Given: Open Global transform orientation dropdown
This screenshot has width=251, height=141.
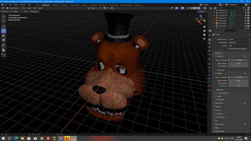Looking at the screenshot, I should click(92, 8).
